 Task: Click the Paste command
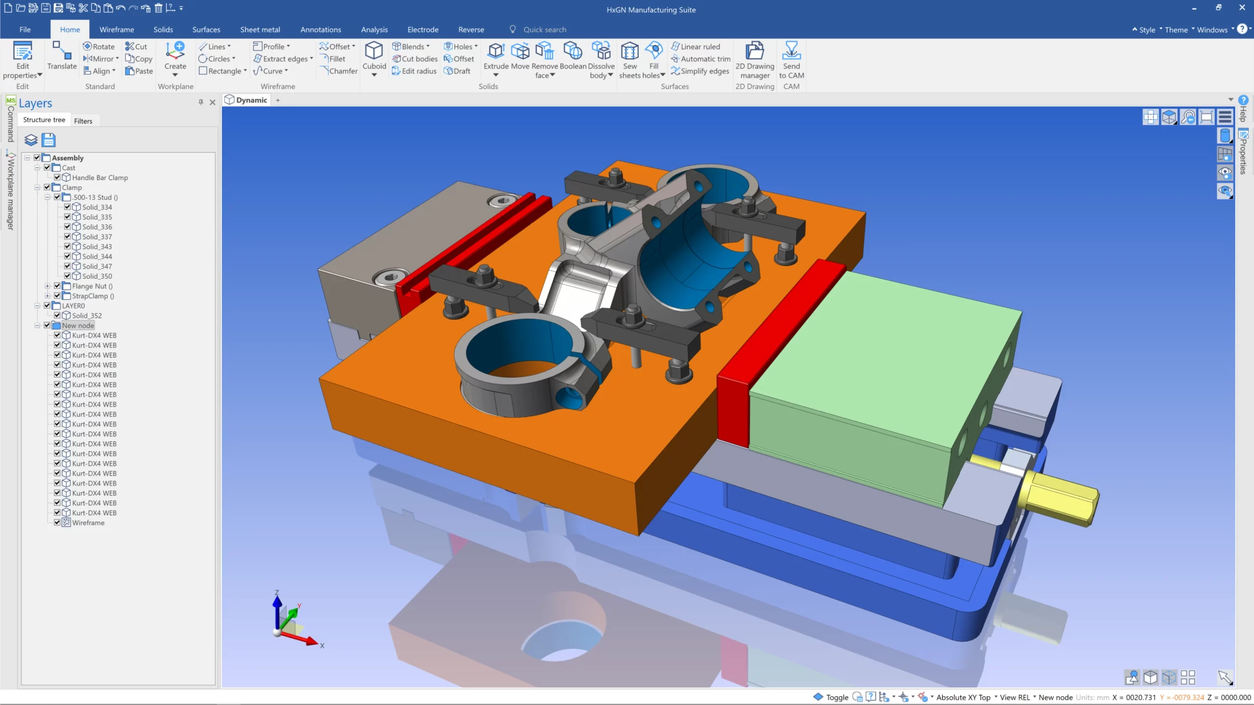coord(139,71)
